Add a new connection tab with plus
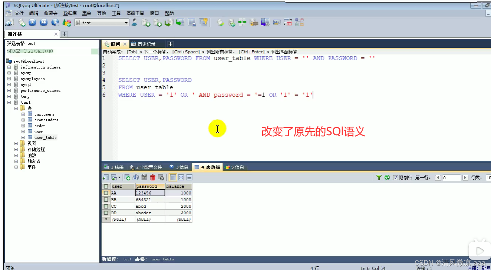The width and height of the screenshot is (491, 270). pos(64,34)
